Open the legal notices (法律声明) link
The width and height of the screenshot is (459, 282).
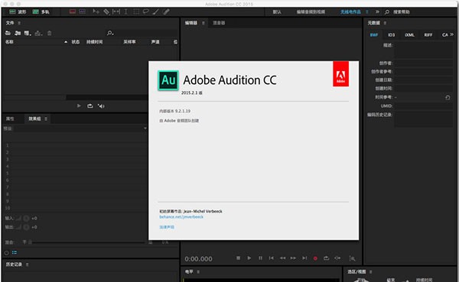coord(167,227)
